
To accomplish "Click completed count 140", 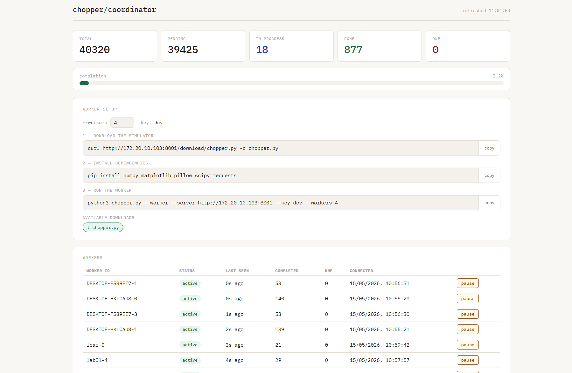I will coord(280,298).
